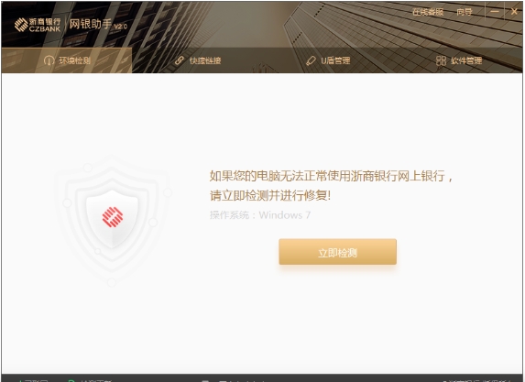Viewport: 525px width, 382px height.
Task: Click the outer faded shield graphic ring
Action: [113, 220]
